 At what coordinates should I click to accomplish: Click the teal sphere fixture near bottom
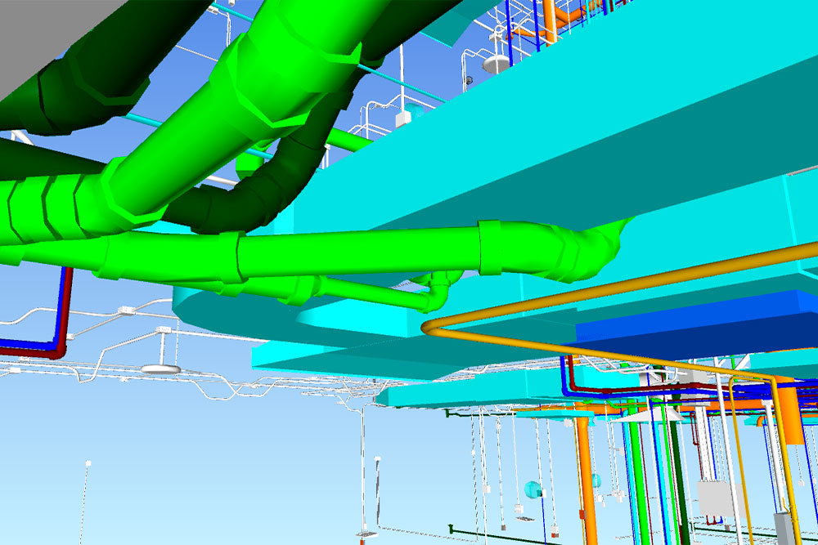point(532,489)
